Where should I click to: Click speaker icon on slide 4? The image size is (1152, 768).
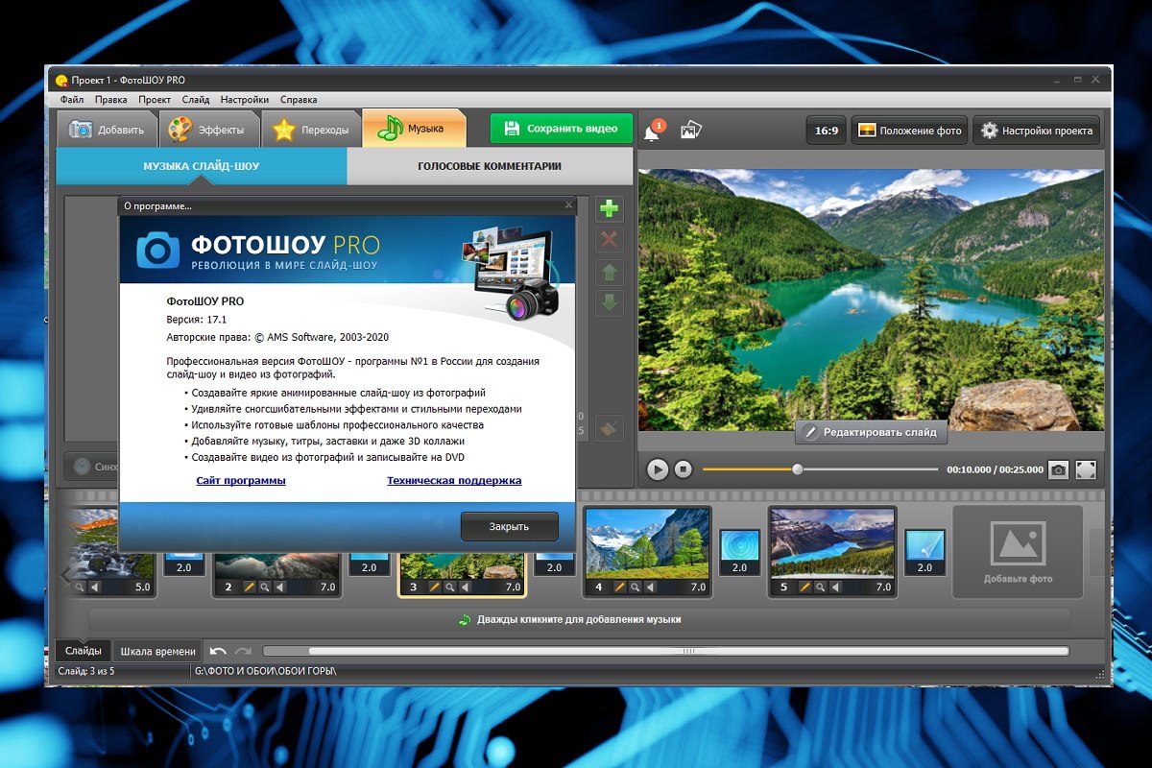[x=650, y=587]
